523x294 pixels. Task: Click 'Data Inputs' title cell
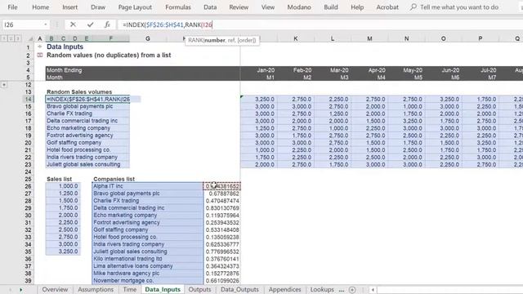65,47
